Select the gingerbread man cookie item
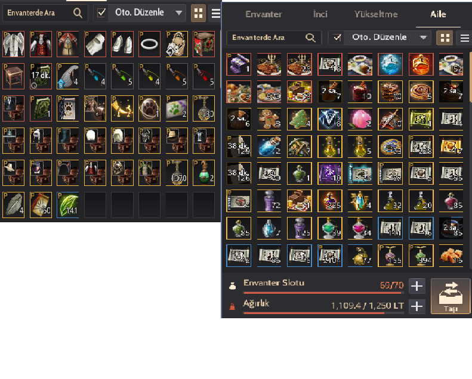 click(x=269, y=119)
